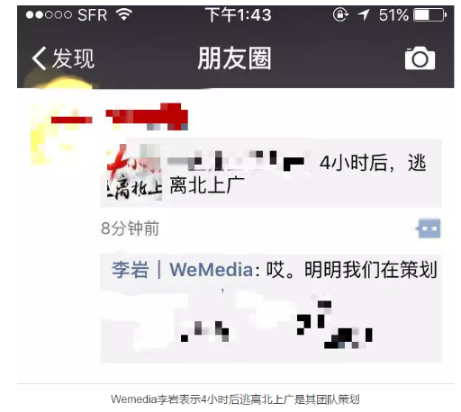
Task: Tap the rotation lock status icon
Action: tap(340, 14)
